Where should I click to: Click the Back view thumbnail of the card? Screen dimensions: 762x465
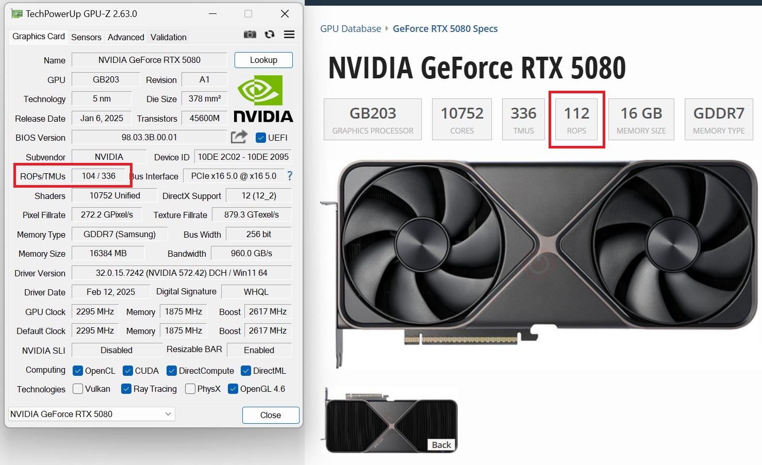point(391,420)
